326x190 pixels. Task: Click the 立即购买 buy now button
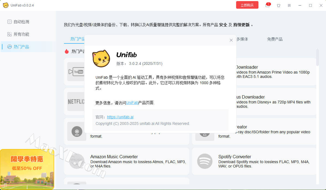(x=247, y=5)
